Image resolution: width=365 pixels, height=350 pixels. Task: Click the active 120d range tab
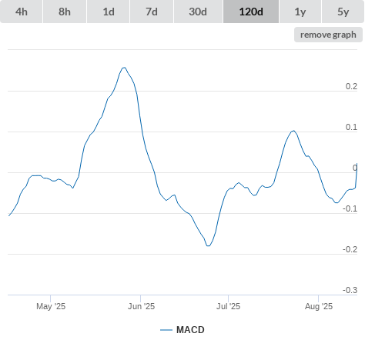pos(251,12)
